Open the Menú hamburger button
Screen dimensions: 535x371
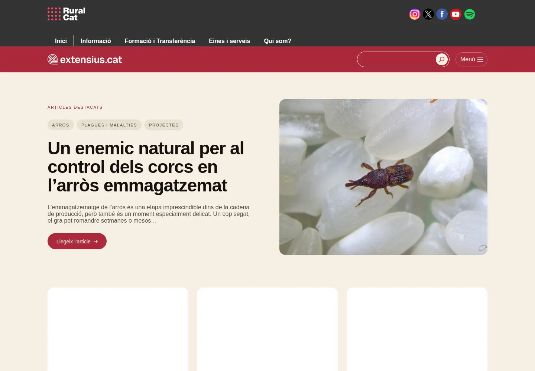pos(471,59)
